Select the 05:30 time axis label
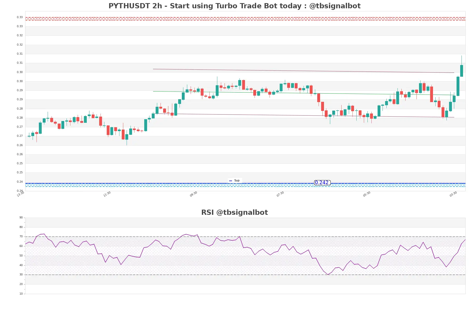The width and height of the screenshot is (469, 313). click(367, 194)
